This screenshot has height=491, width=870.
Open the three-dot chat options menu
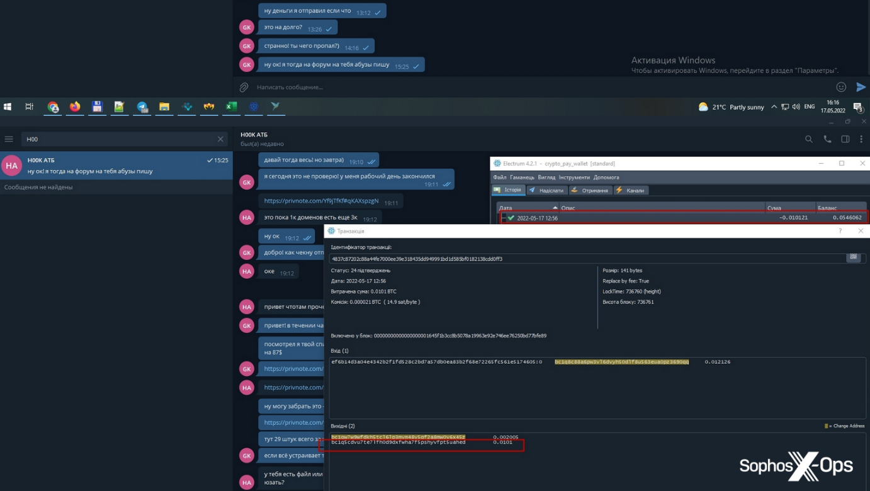861,139
